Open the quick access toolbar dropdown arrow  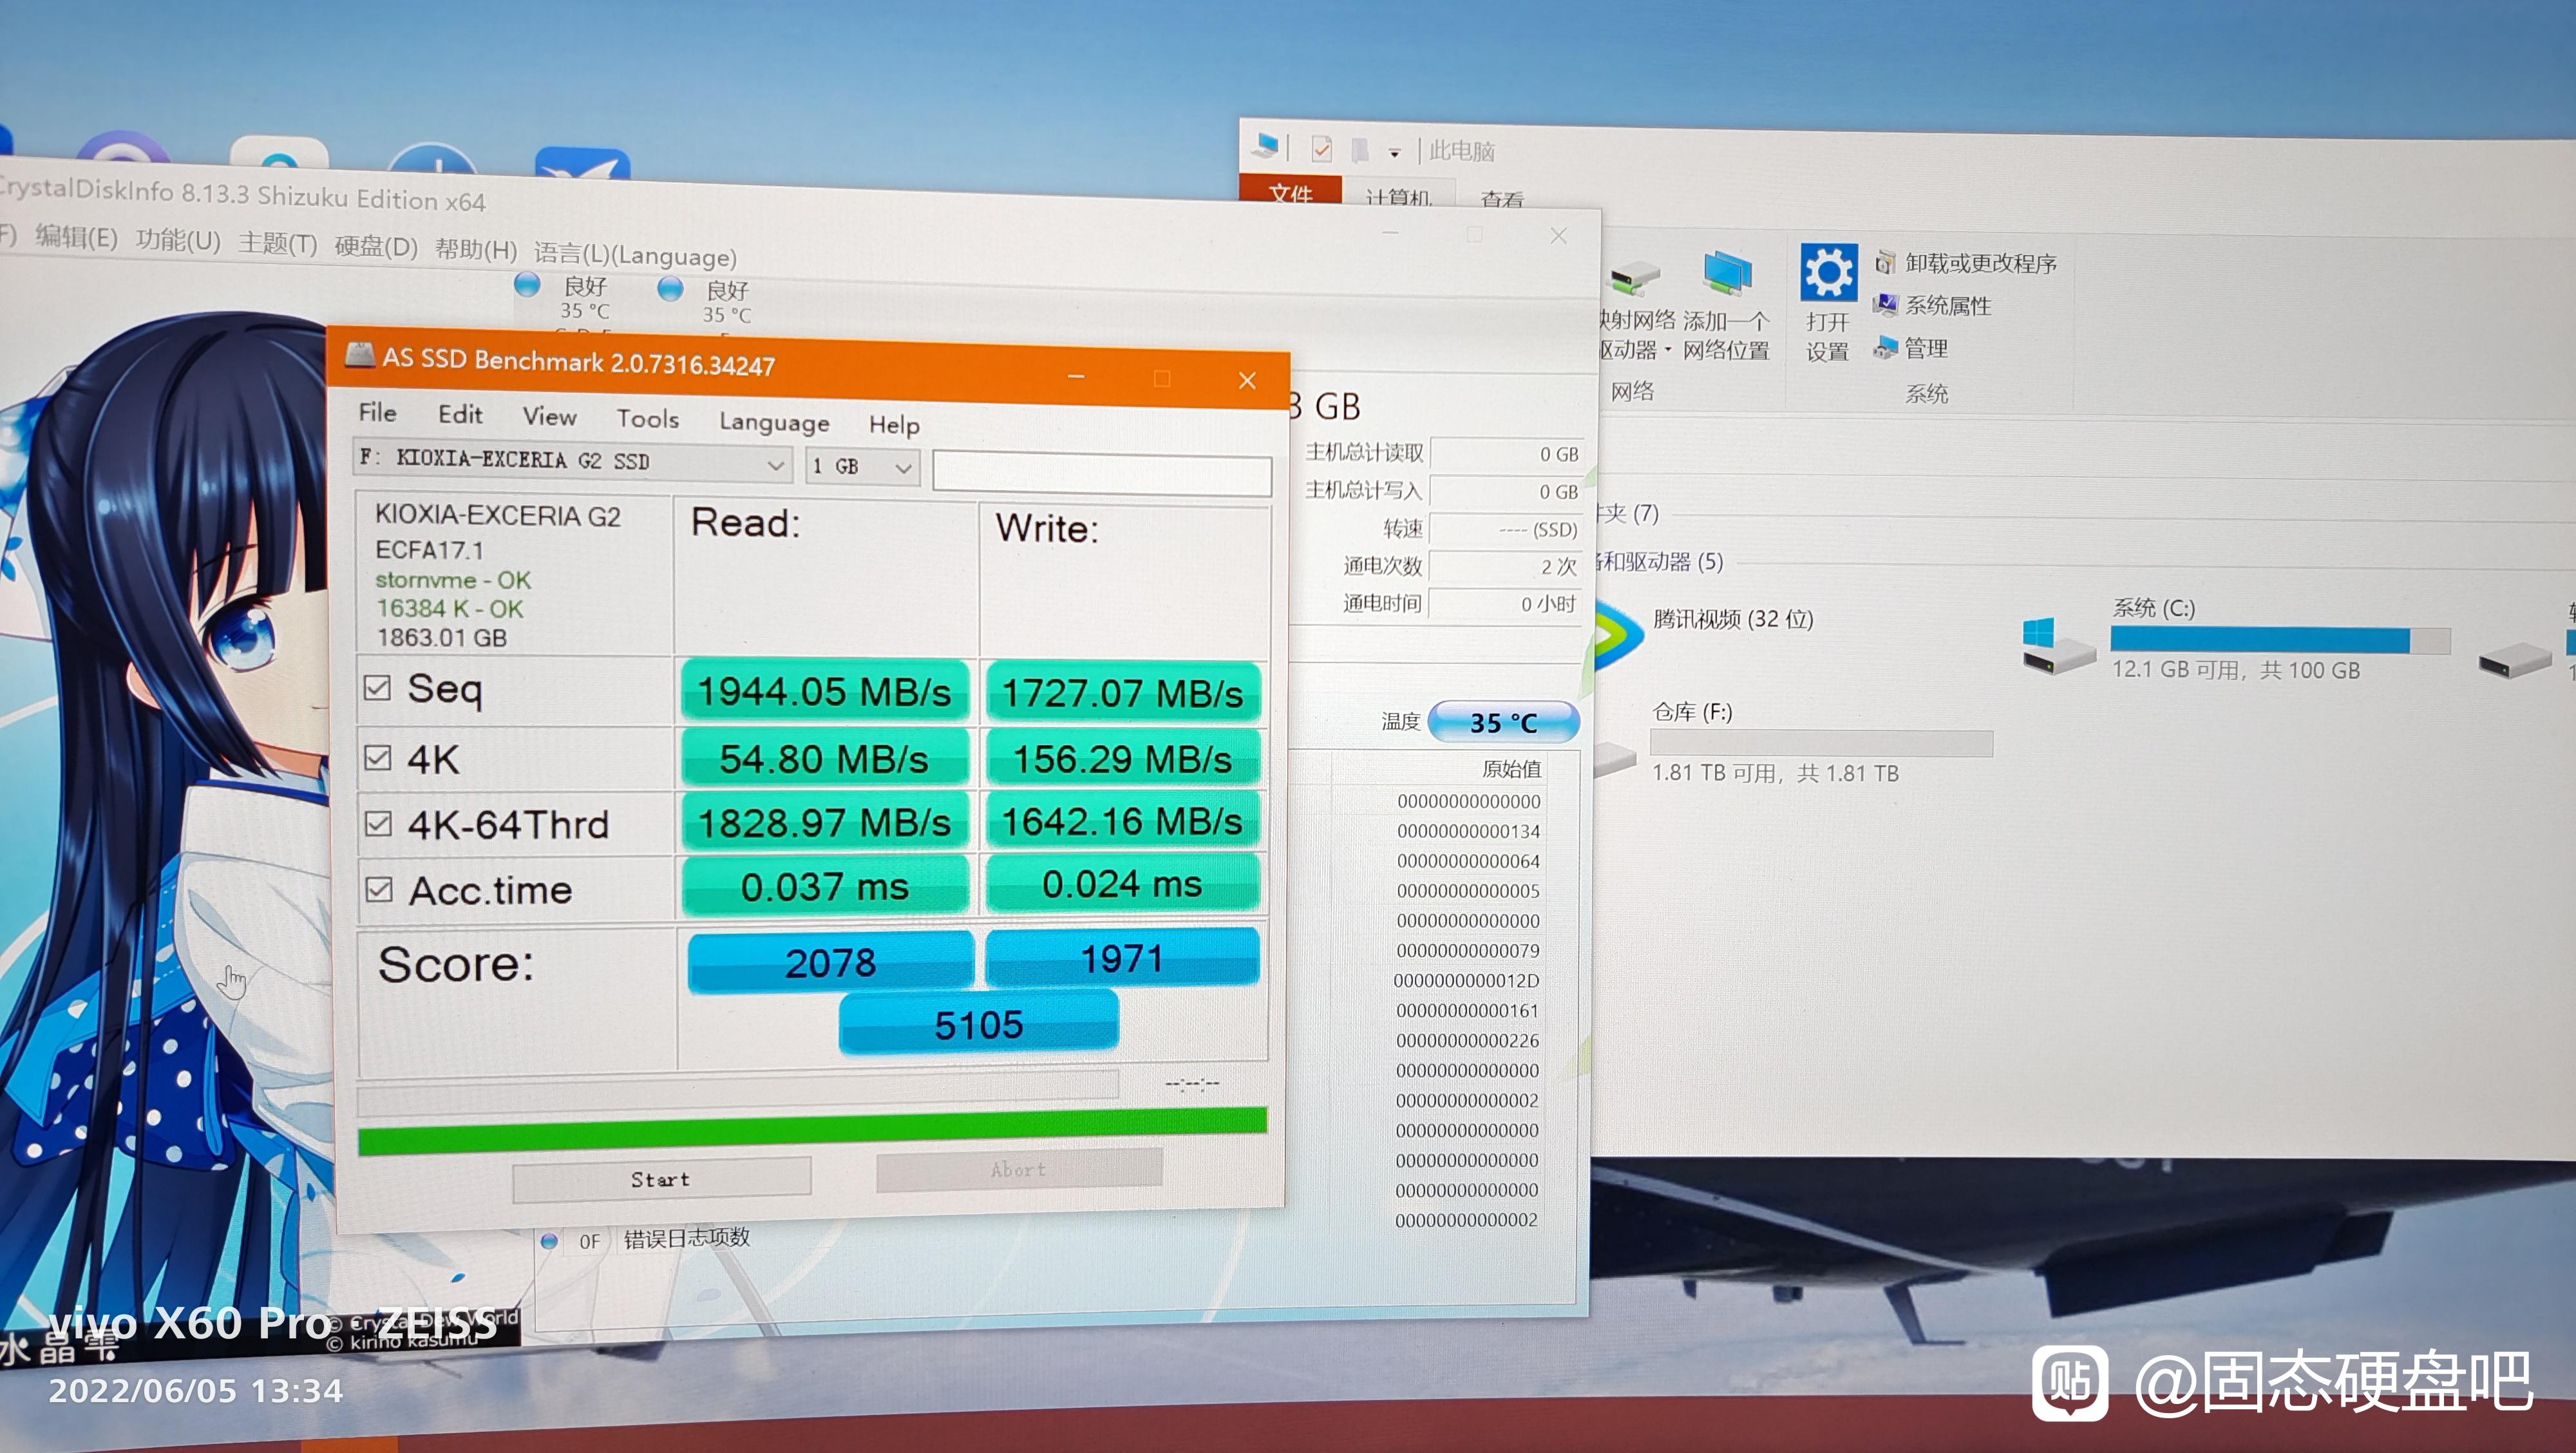pyautogui.click(x=1394, y=154)
